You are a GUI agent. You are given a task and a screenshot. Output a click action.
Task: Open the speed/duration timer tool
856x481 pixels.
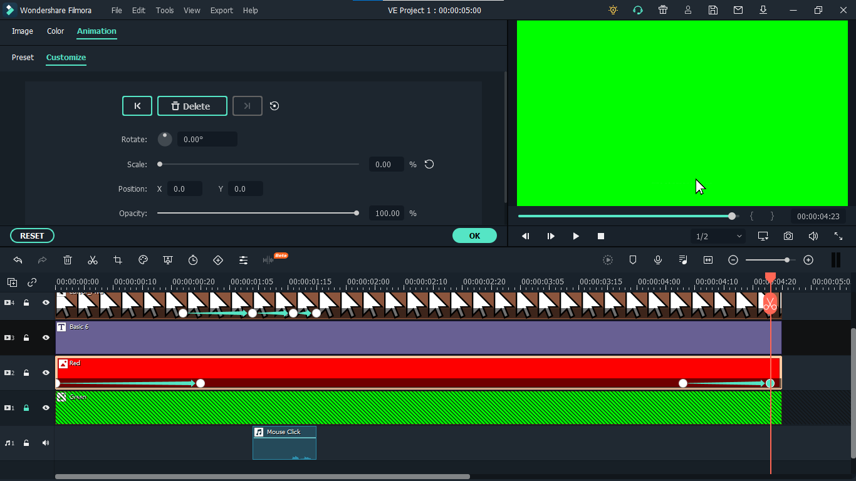[x=193, y=260]
